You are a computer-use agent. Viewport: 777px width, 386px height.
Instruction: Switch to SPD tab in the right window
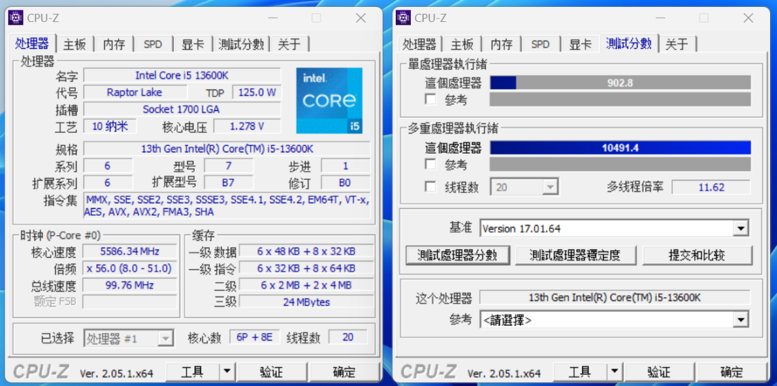(540, 45)
